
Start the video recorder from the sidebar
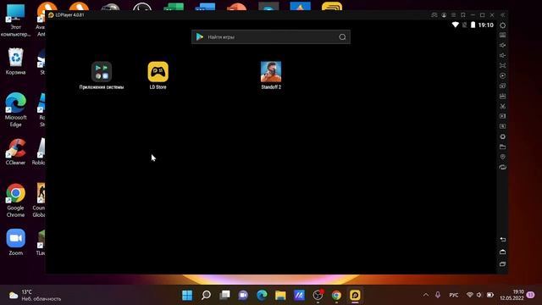click(x=502, y=116)
